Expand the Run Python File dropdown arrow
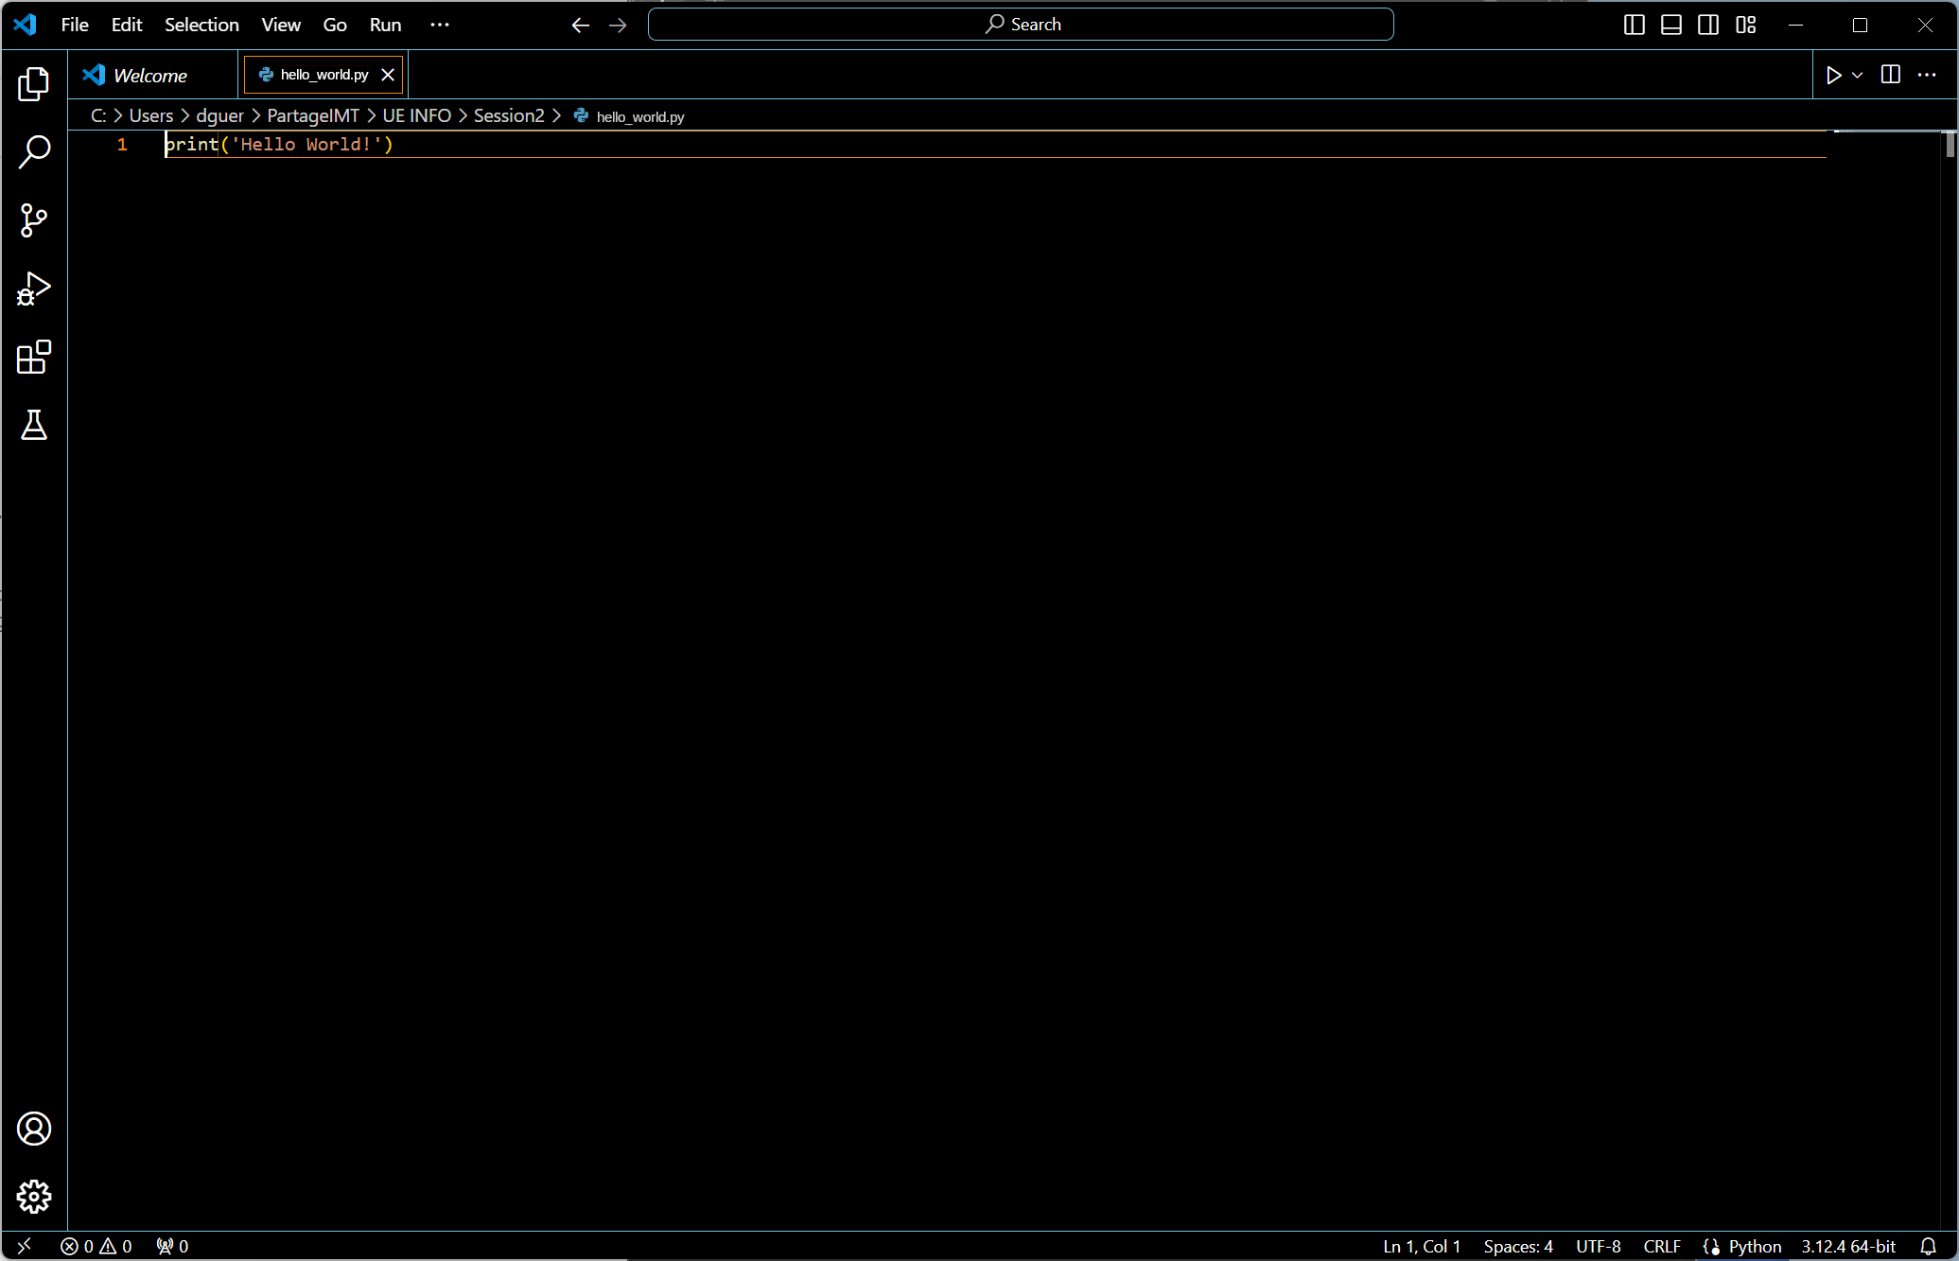The height and width of the screenshot is (1261, 1959). coord(1858,75)
